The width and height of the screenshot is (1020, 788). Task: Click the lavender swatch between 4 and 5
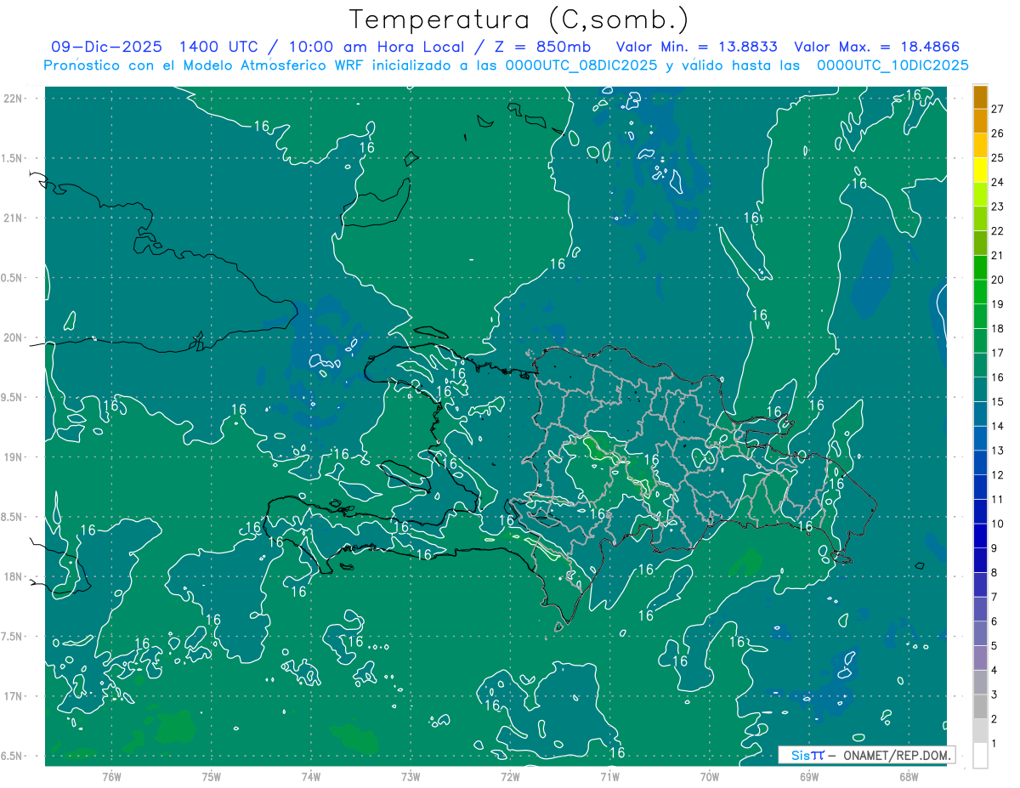coord(980,658)
